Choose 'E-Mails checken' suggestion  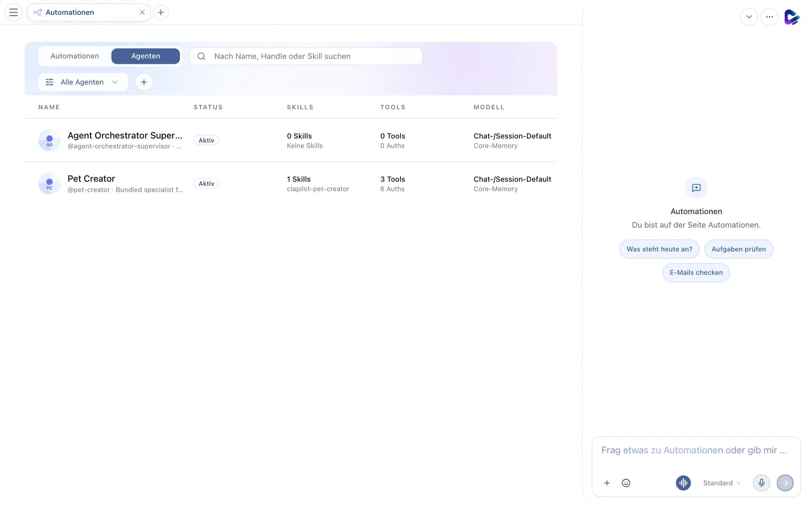[696, 273]
